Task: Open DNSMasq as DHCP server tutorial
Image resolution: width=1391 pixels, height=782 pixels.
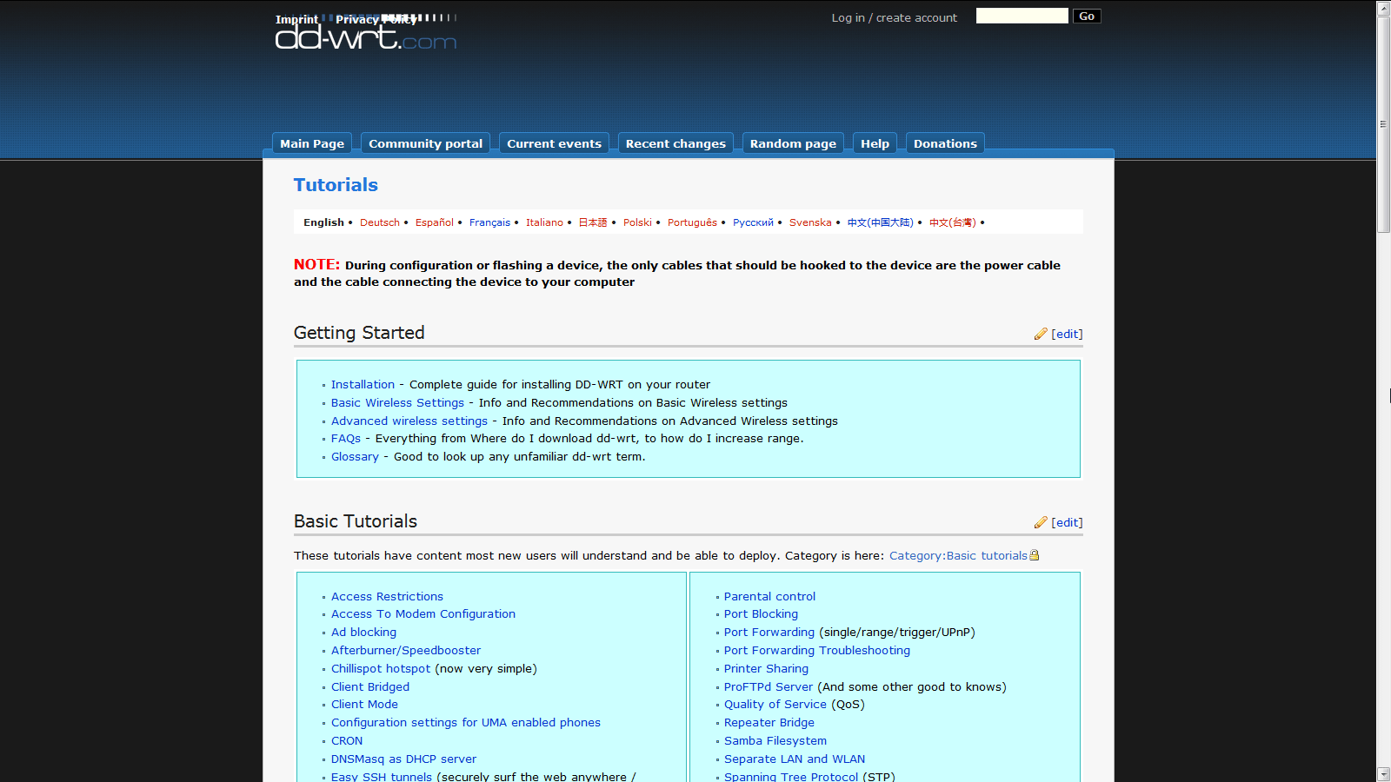Action: point(403,759)
